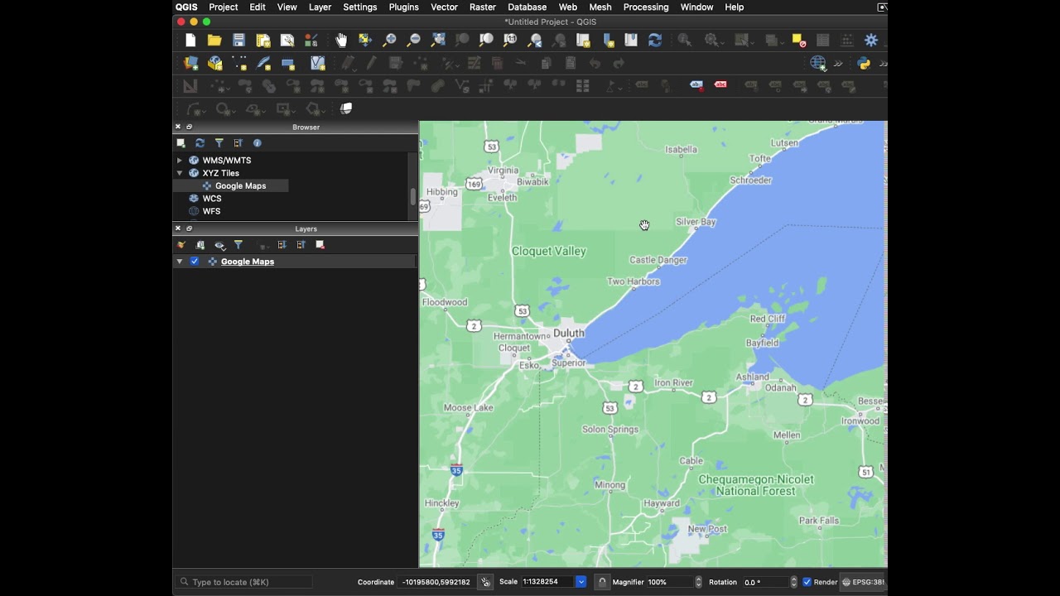Open the Plugins menu

[403, 7]
